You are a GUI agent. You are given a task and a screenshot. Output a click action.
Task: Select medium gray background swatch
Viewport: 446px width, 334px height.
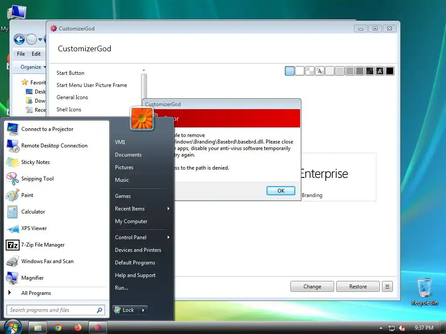pos(350,71)
